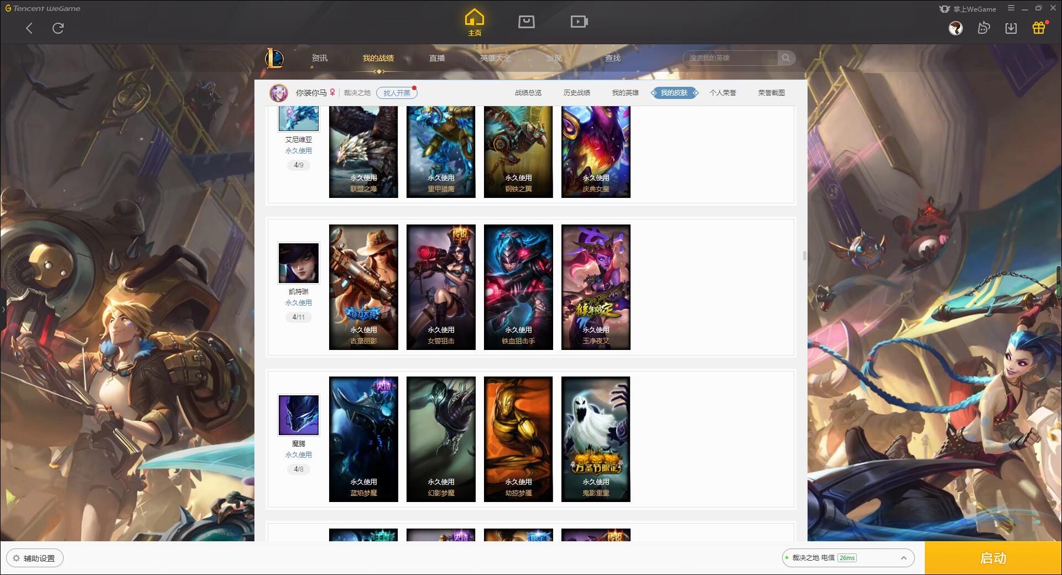Open the gift box icon
The width and height of the screenshot is (1062, 575).
(x=1039, y=28)
